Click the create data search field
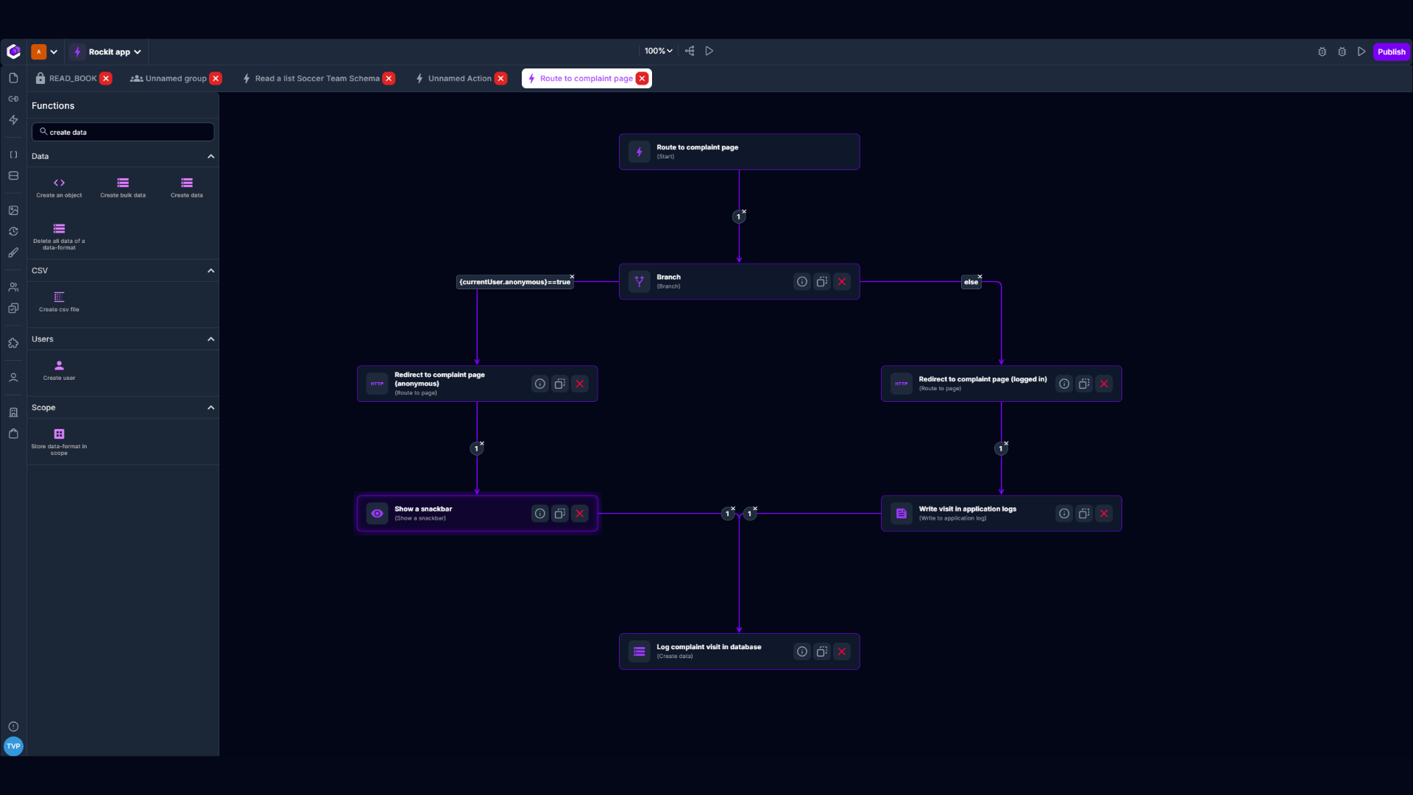This screenshot has width=1413, height=795. 123,132
